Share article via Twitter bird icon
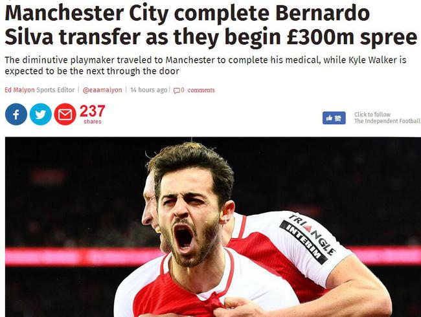Viewport: 421px width, 317px height. [x=41, y=115]
